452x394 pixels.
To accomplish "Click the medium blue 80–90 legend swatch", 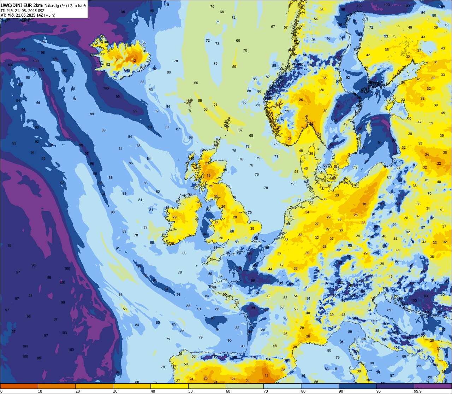I will pyautogui.click(x=320, y=386).
